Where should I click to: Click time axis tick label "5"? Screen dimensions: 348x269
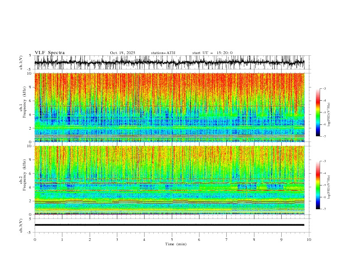click(x=172, y=240)
